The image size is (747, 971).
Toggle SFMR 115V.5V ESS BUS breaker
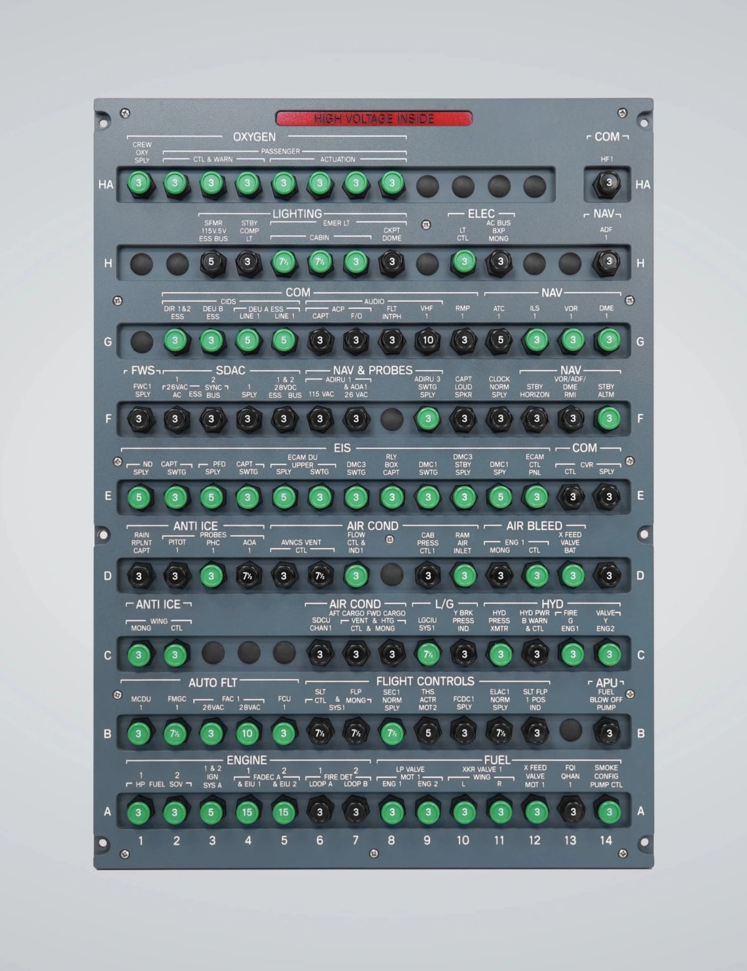coord(211,262)
